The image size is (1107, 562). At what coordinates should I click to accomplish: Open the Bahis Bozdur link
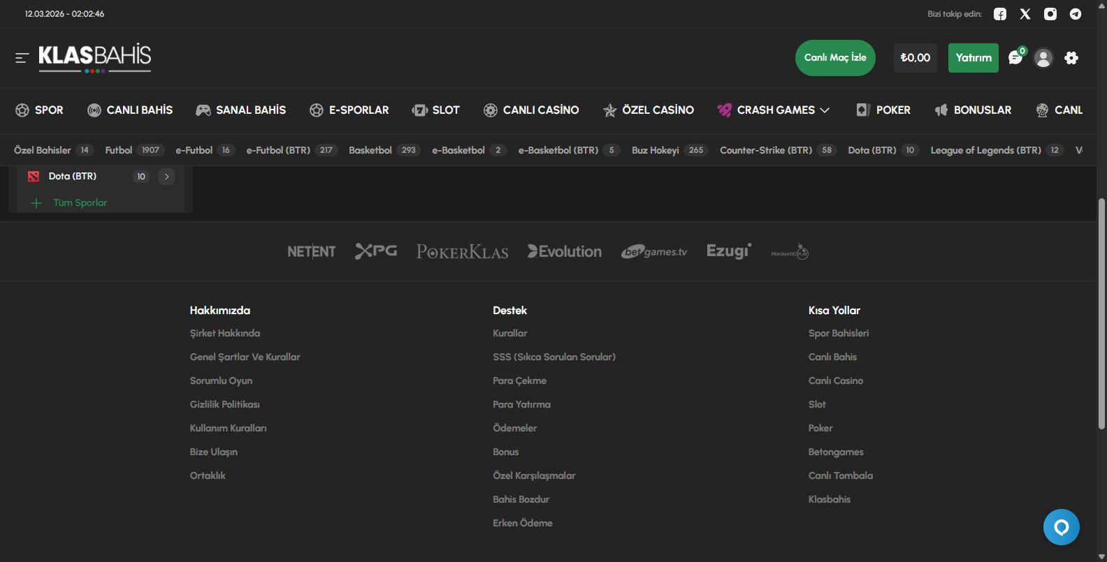coord(521,500)
